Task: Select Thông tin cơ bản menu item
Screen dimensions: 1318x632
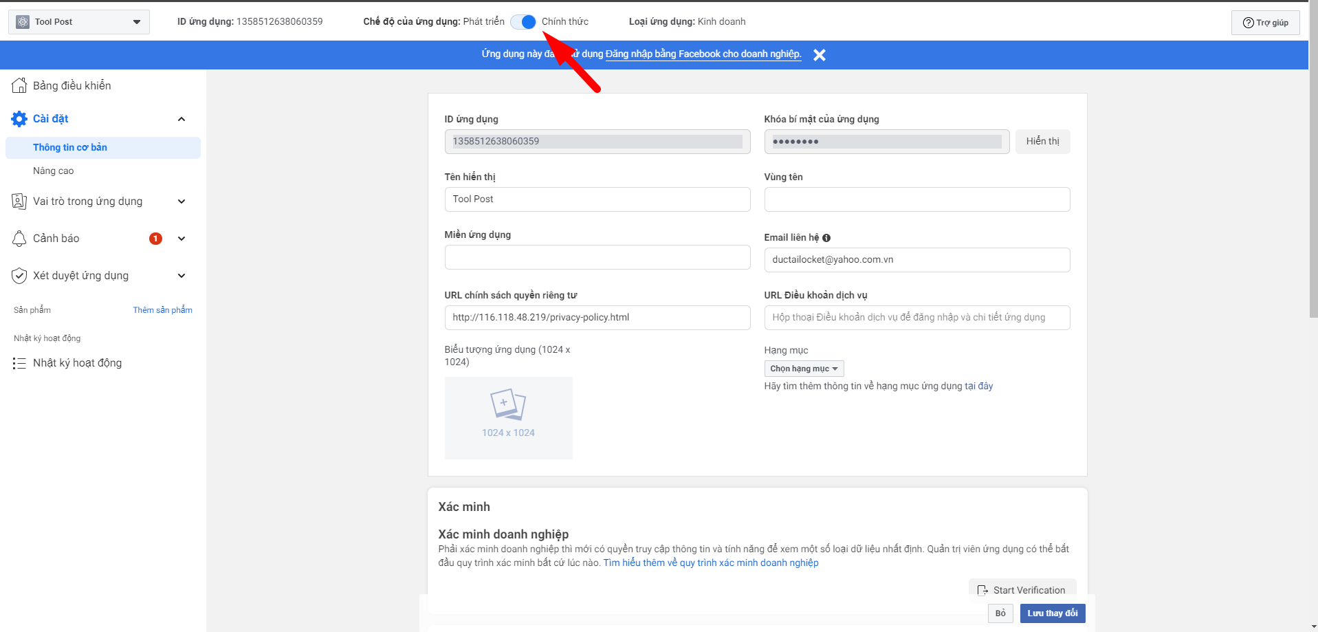Action: click(70, 147)
